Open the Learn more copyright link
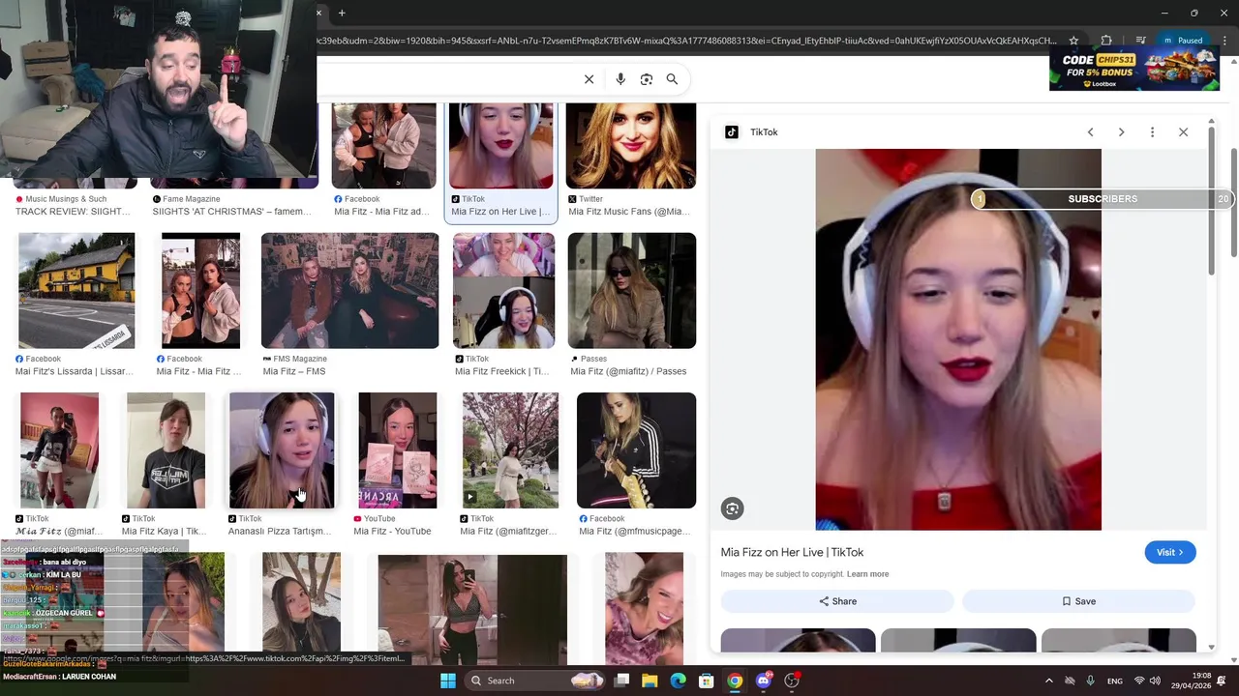 pyautogui.click(x=867, y=574)
